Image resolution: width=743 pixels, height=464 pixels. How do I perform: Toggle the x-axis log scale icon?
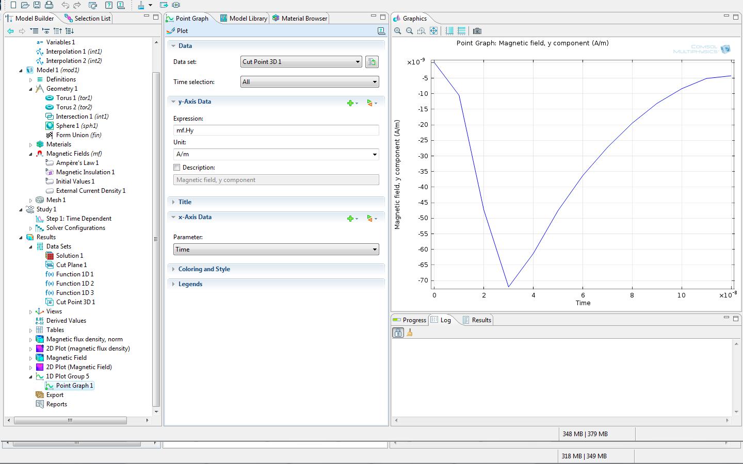click(x=449, y=31)
